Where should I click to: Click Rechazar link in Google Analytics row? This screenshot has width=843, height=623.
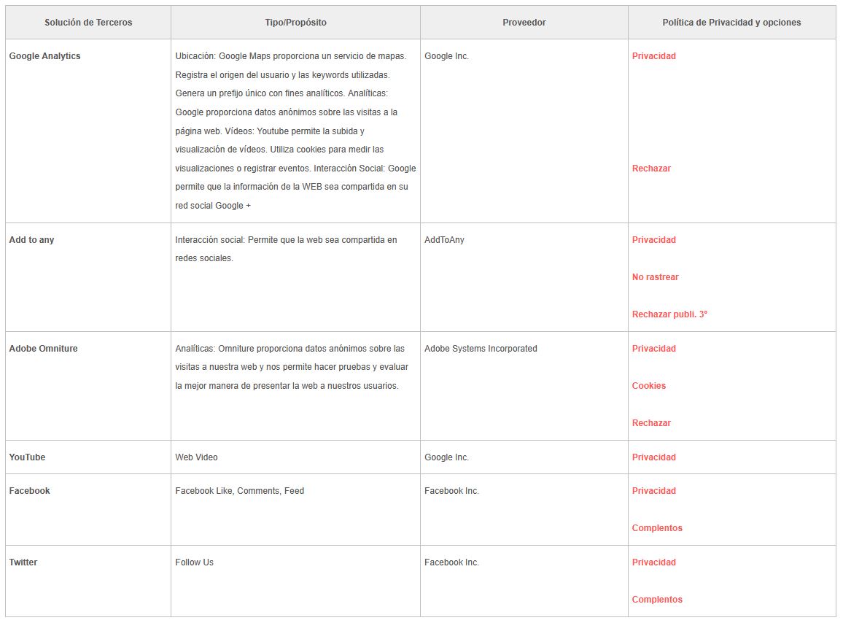pos(651,169)
